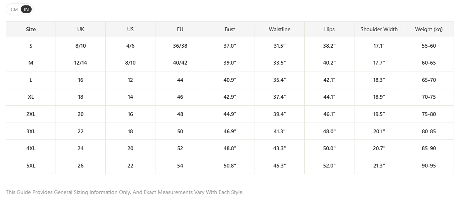Viewport: 459px width, 199px height.
Task: Click the 4XL shoulder width 20.7"
Action: (379, 149)
